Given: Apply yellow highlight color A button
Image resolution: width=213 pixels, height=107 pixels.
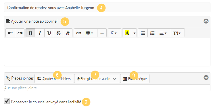Looking at the screenshot, I should (x=127, y=33).
